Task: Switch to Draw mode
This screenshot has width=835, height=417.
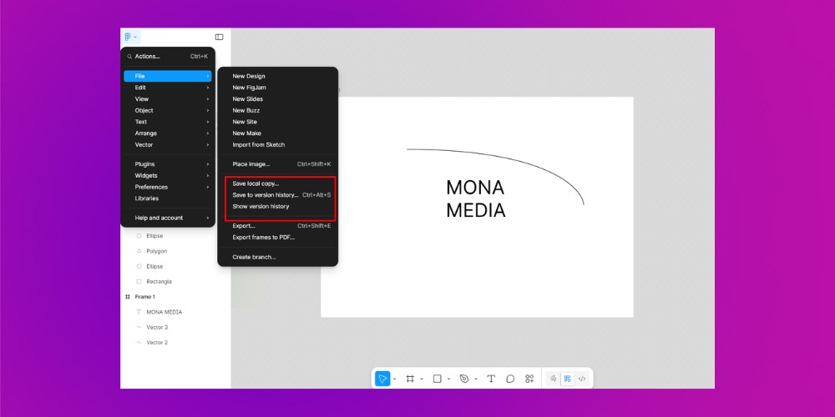Action: click(554, 379)
